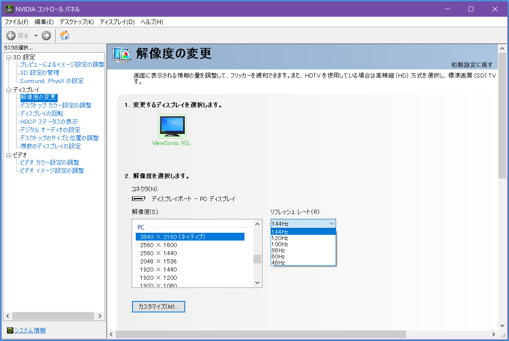The image size is (509, 341).
Task: Open ファイル(F) menu
Action: click(x=16, y=22)
